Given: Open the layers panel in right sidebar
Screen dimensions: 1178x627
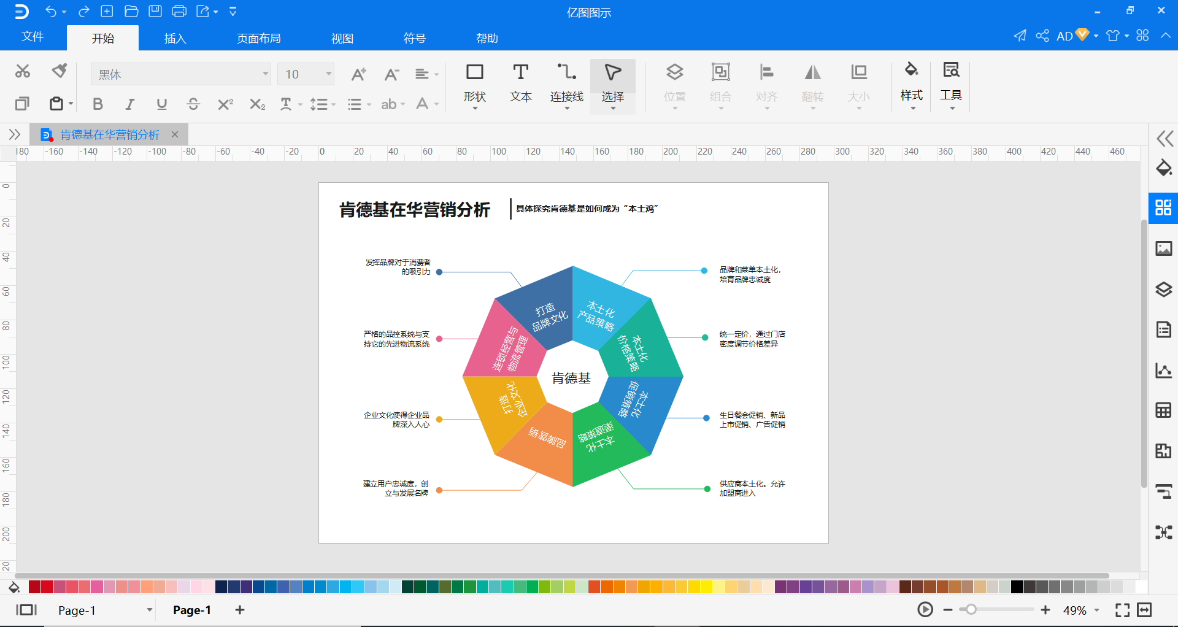Looking at the screenshot, I should pos(1163,289).
